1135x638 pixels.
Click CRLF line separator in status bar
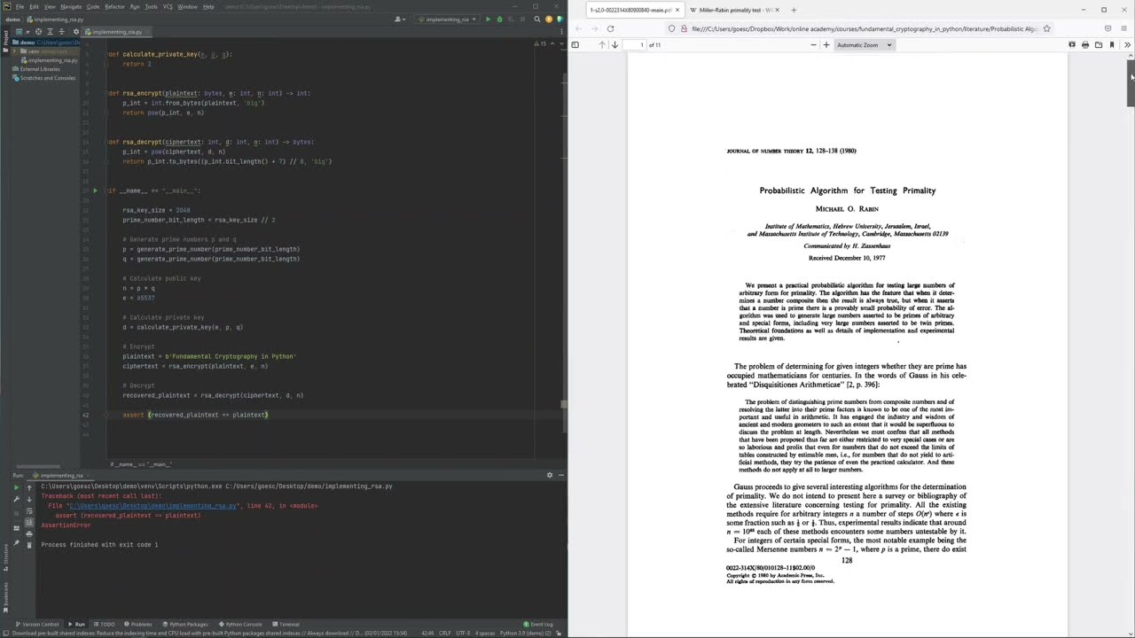click(445, 633)
